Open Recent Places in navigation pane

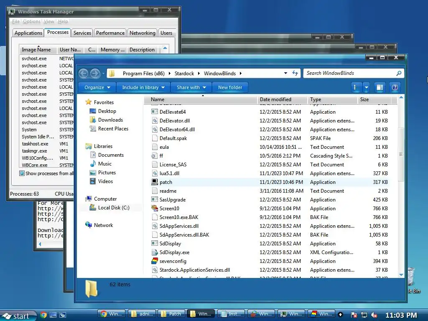(113, 129)
